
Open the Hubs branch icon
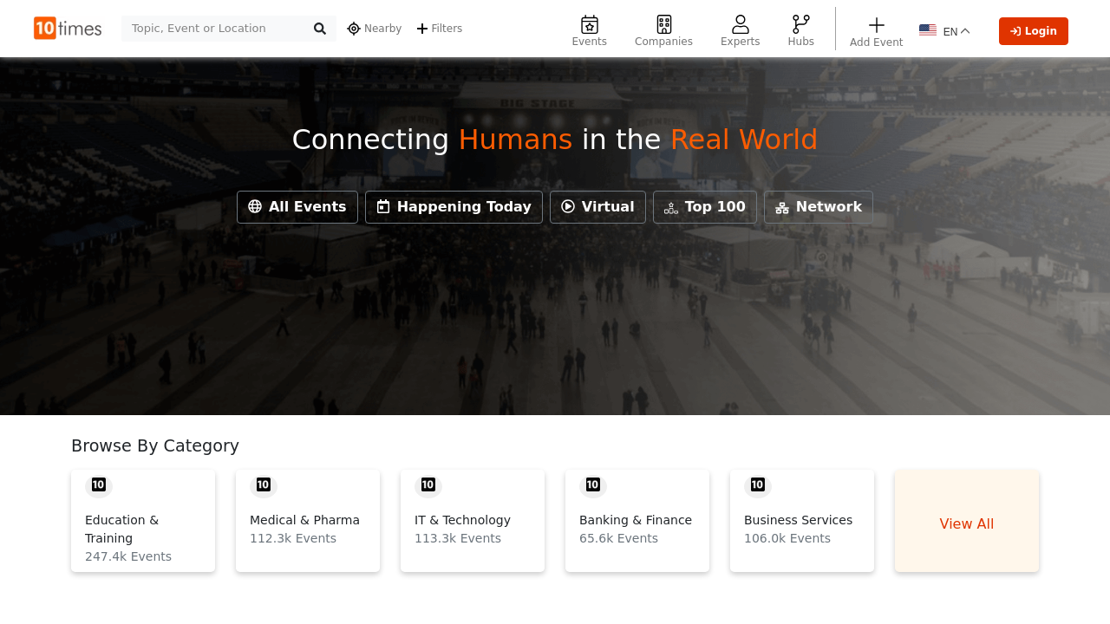tap(801, 24)
